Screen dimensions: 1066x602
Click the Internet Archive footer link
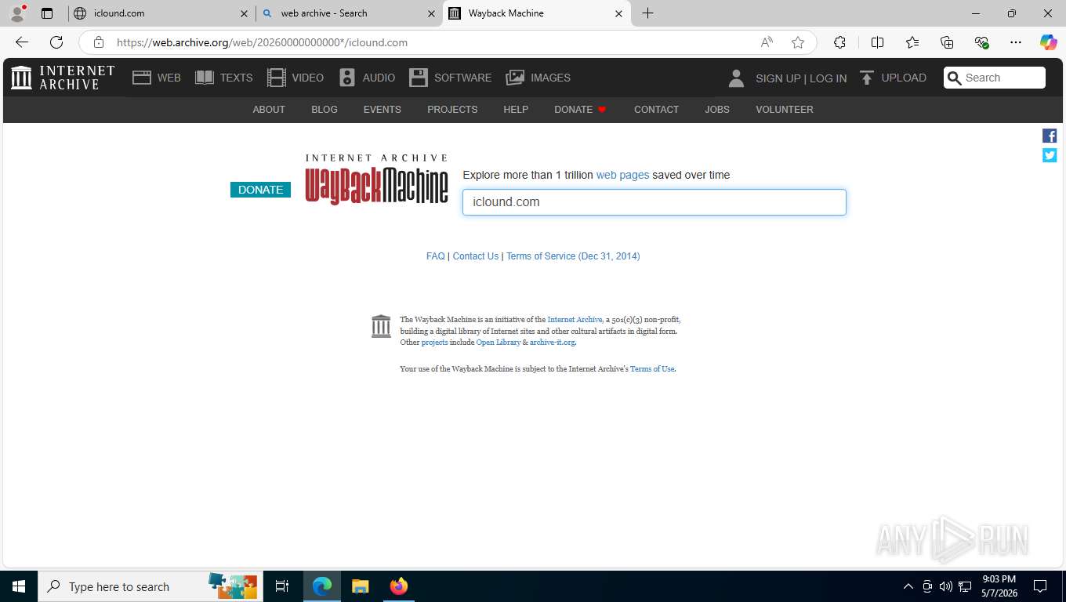[575, 320]
